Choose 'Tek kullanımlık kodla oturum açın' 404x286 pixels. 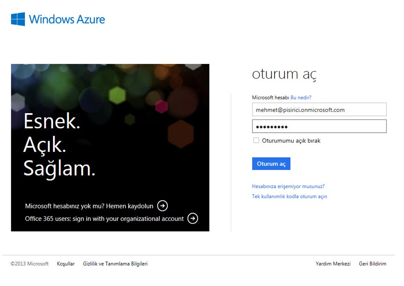click(289, 196)
